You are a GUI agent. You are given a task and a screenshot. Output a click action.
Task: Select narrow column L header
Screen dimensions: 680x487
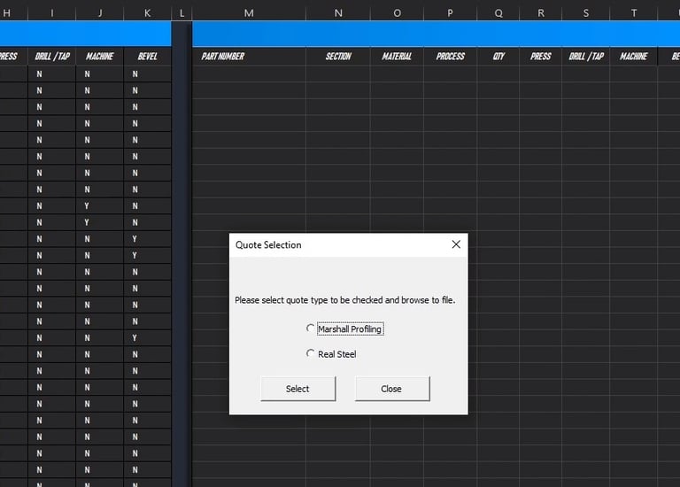[182, 13]
